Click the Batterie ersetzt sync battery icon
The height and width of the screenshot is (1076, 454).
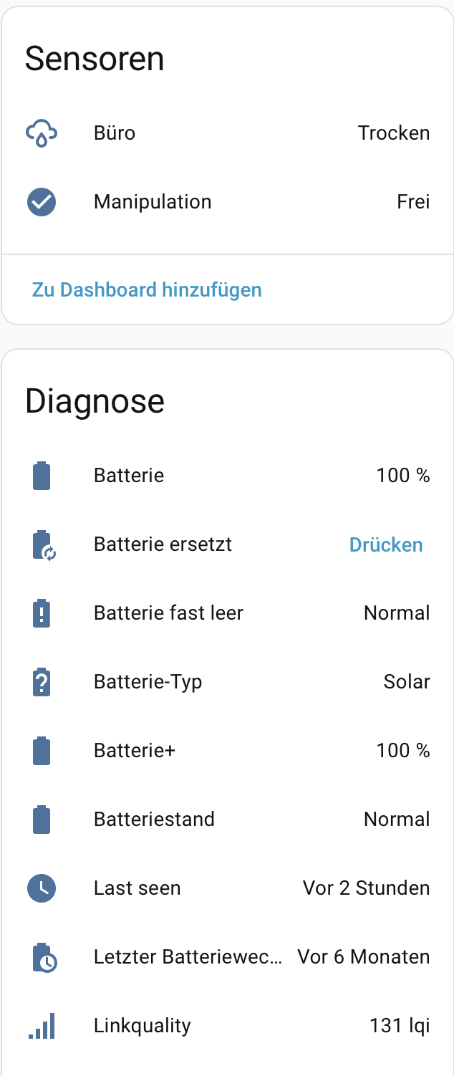(43, 544)
